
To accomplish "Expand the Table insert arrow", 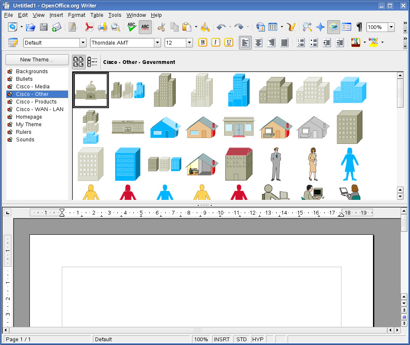I will (x=282, y=27).
